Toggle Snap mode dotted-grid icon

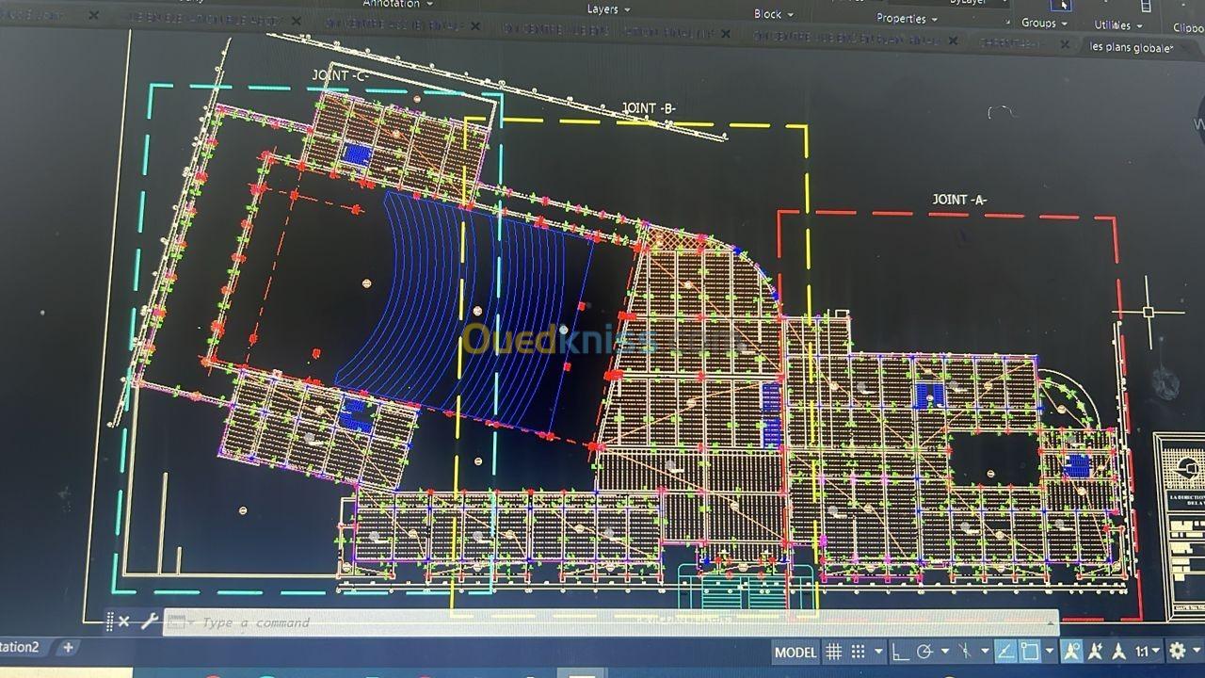coord(858,652)
